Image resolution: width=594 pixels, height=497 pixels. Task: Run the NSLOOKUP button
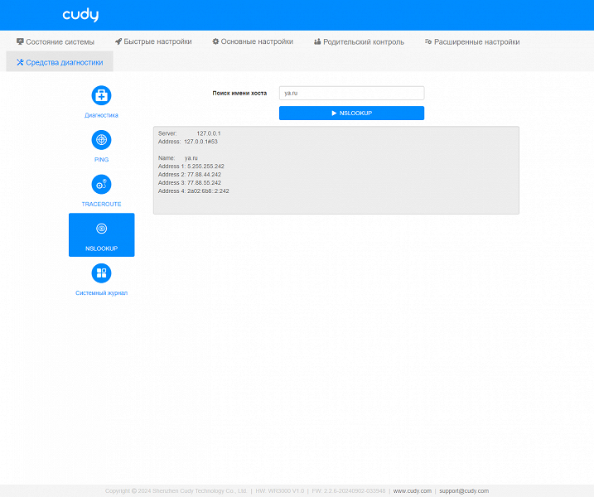(351, 113)
